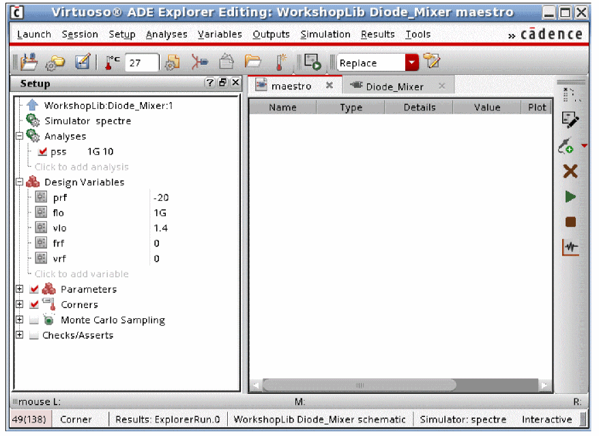The image size is (599, 436).
Task: Click 'Click to add variable' link
Action: pyautogui.click(x=81, y=274)
